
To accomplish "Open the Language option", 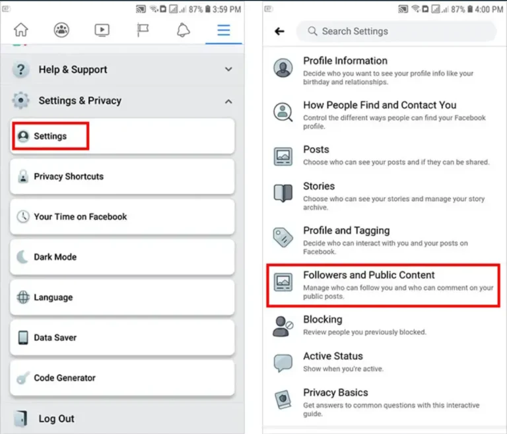I will coord(122,297).
